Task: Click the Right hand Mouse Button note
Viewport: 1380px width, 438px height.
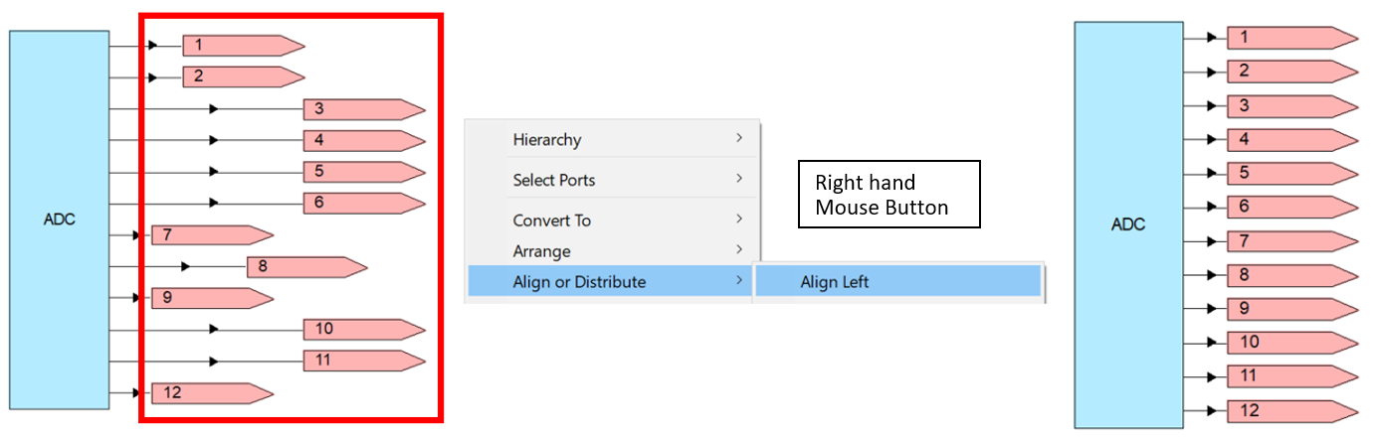Action: 888,195
